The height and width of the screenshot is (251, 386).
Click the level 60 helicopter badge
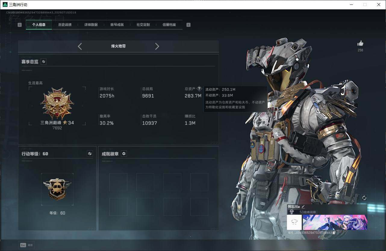57,189
